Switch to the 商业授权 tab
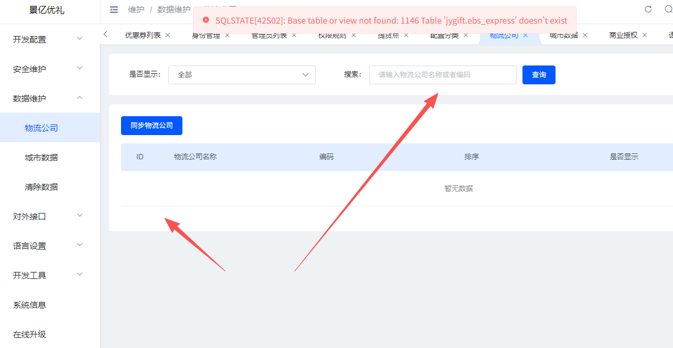The image size is (673, 348). point(623,35)
